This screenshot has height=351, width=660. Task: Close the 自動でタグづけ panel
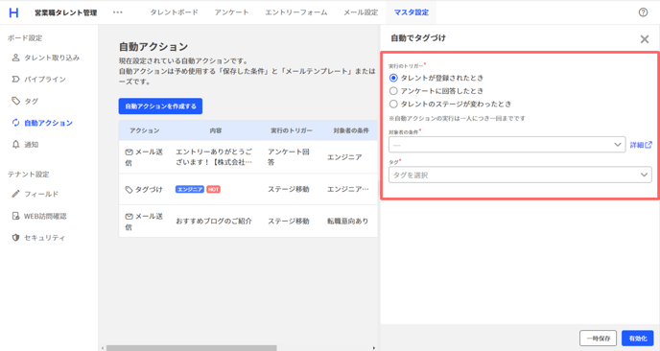[x=644, y=39]
